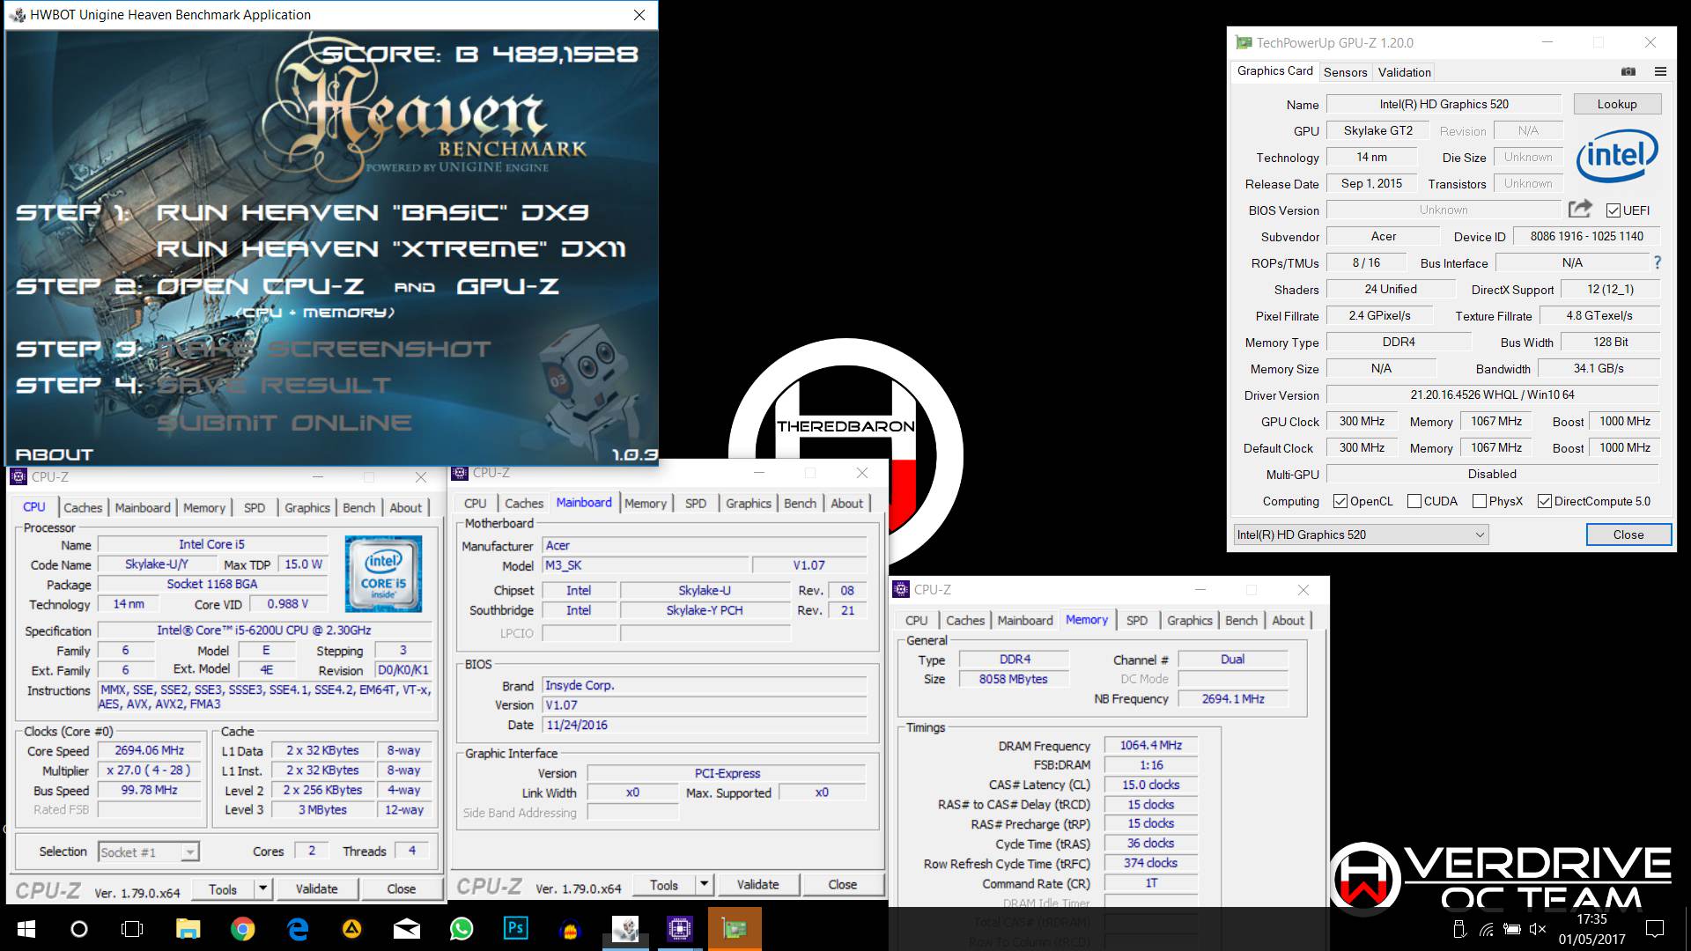The height and width of the screenshot is (951, 1691).
Task: Open Bench tab in the Mainboard CPU-Z window
Action: click(800, 503)
